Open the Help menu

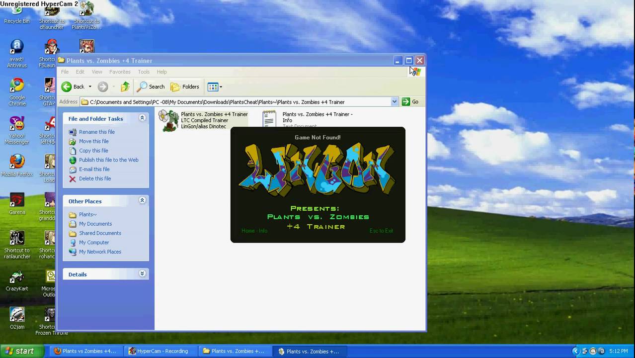pyautogui.click(x=162, y=72)
